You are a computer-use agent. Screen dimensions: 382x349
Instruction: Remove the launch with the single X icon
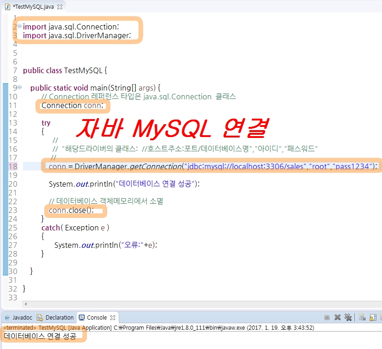[337, 317]
